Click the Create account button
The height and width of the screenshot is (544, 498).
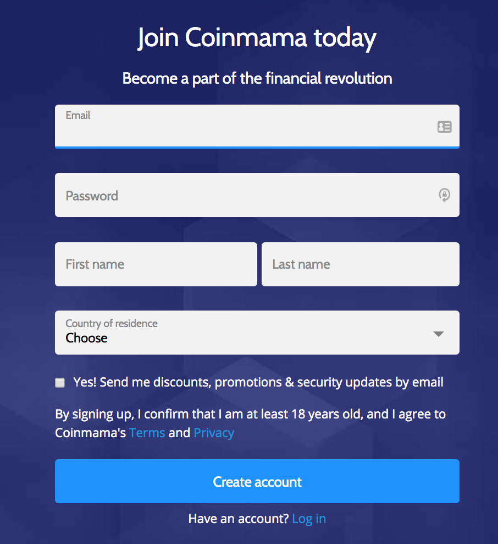(x=257, y=481)
